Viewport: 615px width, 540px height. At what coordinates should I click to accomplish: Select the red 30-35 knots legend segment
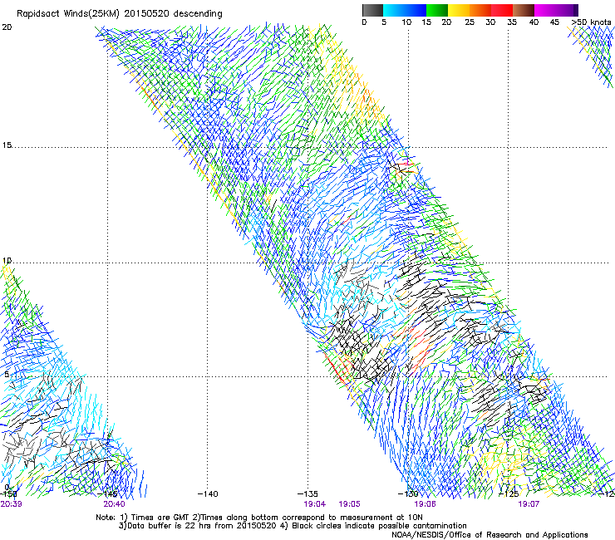[x=502, y=10]
